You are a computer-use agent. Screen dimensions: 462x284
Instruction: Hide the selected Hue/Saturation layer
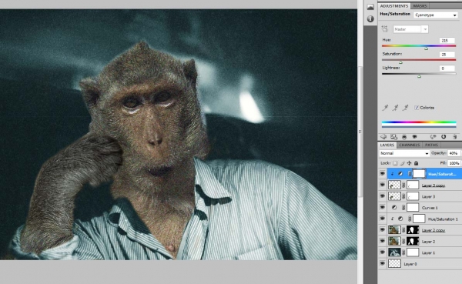pyautogui.click(x=383, y=174)
